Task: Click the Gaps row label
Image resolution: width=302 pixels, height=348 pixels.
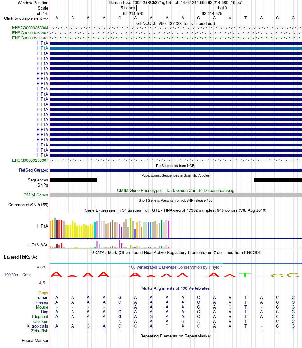Action: coord(43,293)
